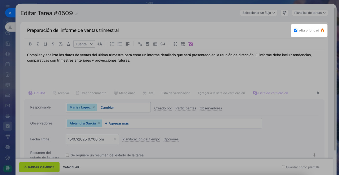This screenshot has width=339, height=175.
Task: Insert a quote with Cita
Action: point(148,93)
